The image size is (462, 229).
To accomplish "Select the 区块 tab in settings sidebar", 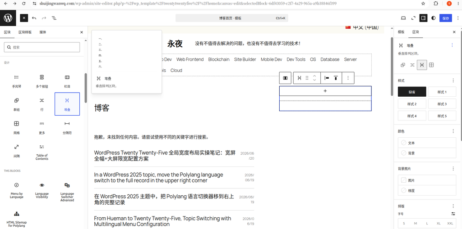I will [x=416, y=32].
